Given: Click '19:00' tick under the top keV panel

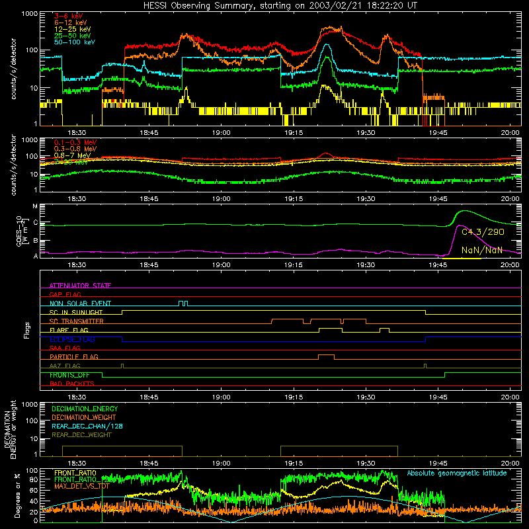Looking at the screenshot, I should pos(222,133).
